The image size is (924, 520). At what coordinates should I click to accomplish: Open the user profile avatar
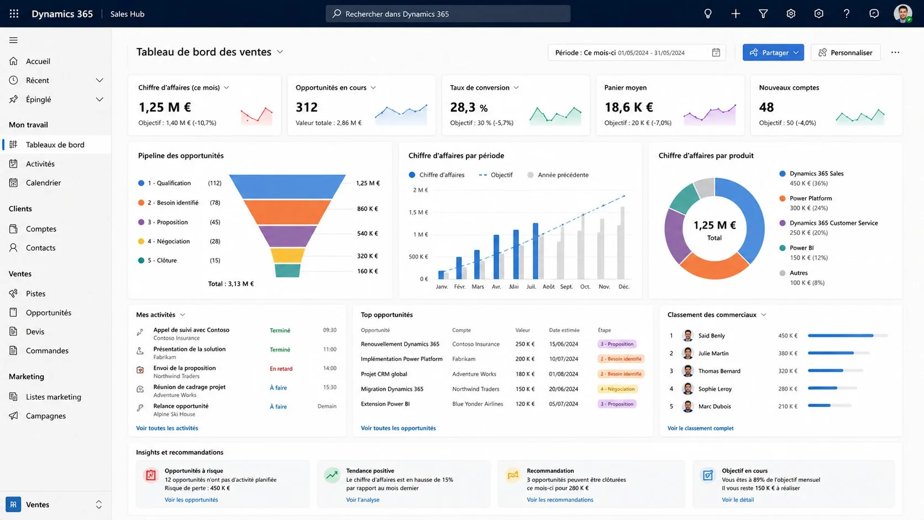[902, 13]
